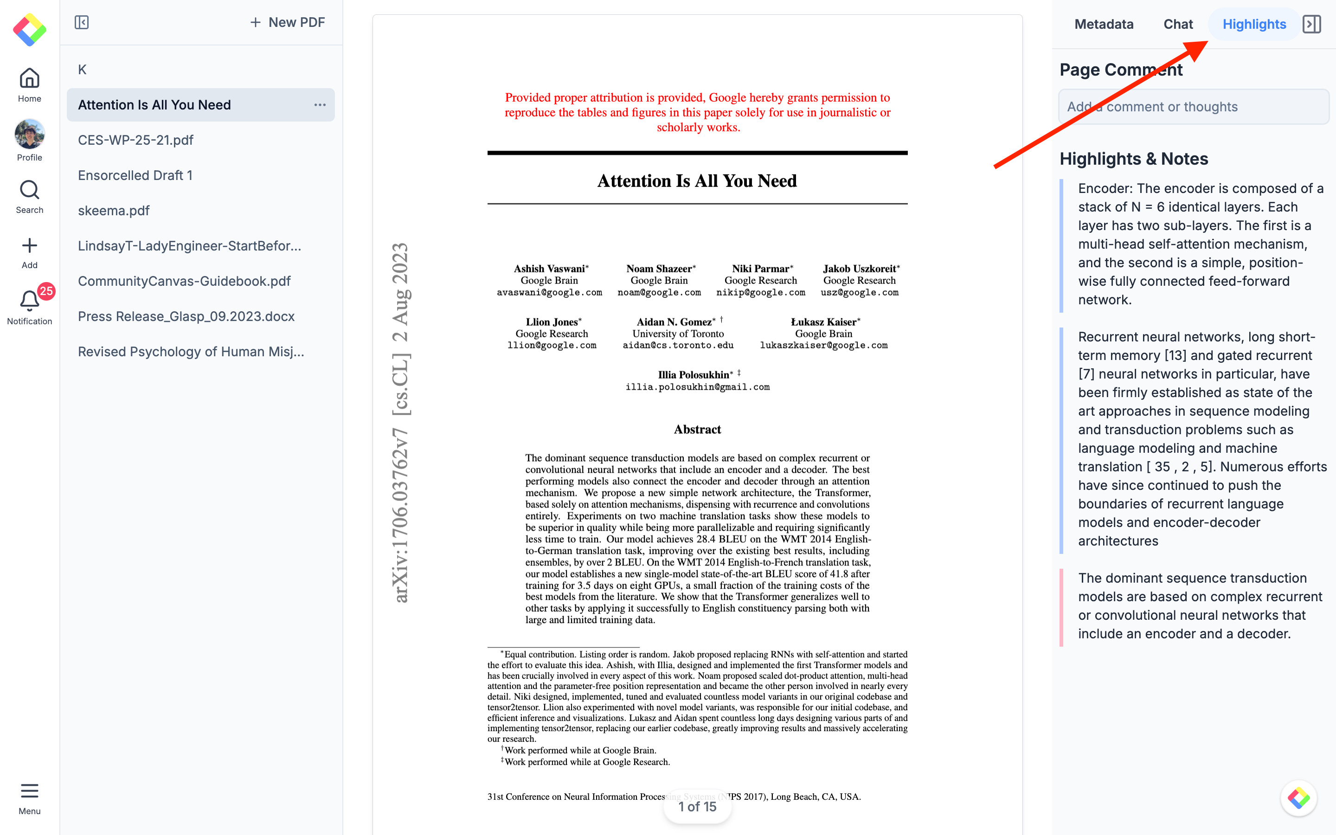Select the Highlights tab
1336x835 pixels.
pos(1254,24)
